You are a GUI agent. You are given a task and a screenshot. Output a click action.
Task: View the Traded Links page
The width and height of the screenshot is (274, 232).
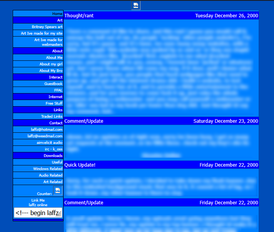pos(52,117)
